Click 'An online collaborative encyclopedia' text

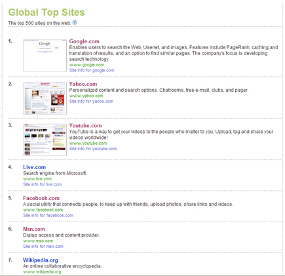click(x=62, y=266)
